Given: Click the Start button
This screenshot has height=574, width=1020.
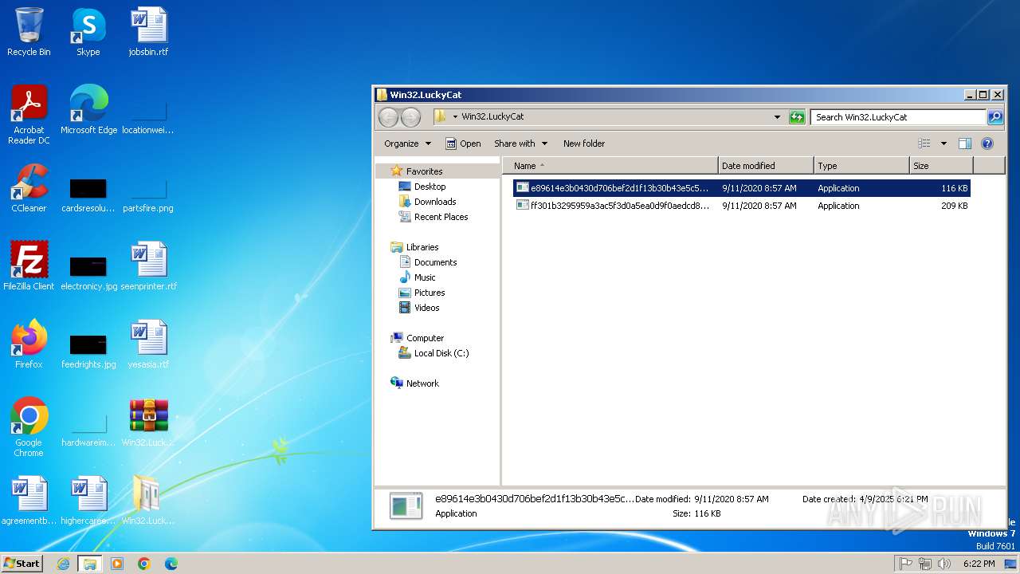Looking at the screenshot, I should point(22,564).
